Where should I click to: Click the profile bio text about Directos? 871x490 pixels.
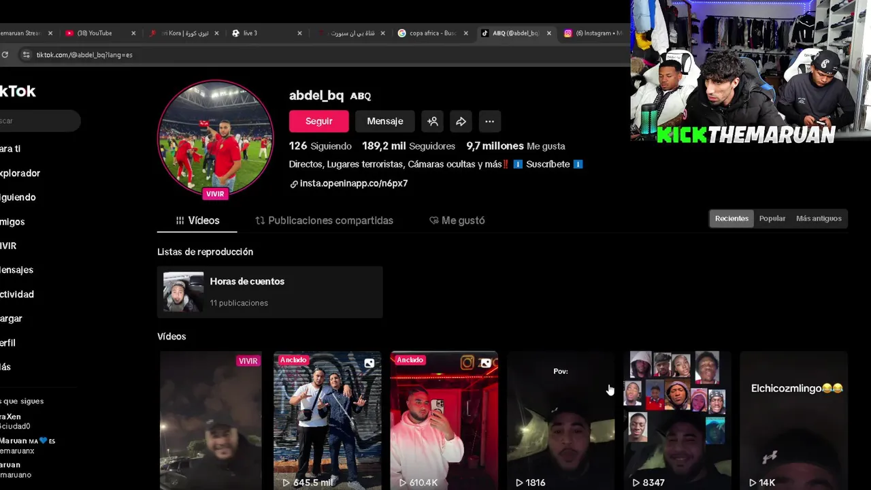click(x=435, y=164)
